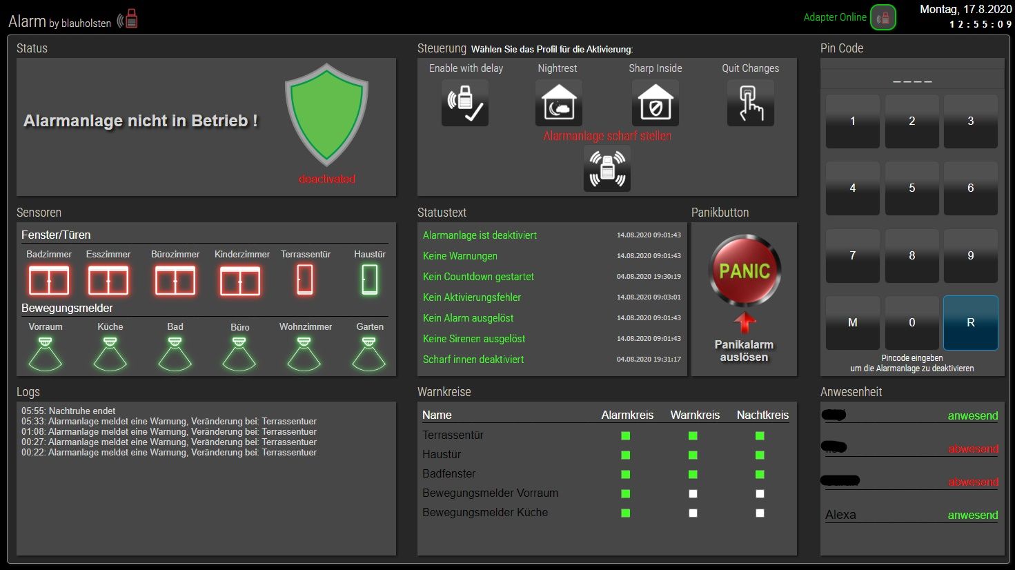Click Quit Changes hand icon
This screenshot has width=1015, height=570.
(751, 103)
